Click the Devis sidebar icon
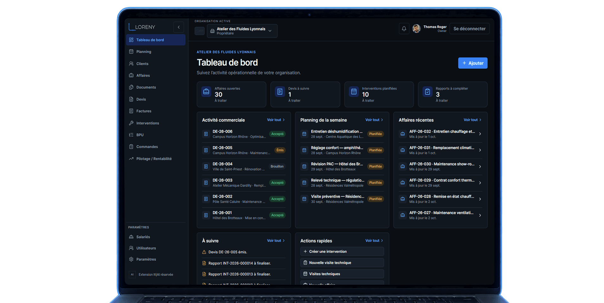Image resolution: width=604 pixels, height=303 pixels. coord(131,99)
